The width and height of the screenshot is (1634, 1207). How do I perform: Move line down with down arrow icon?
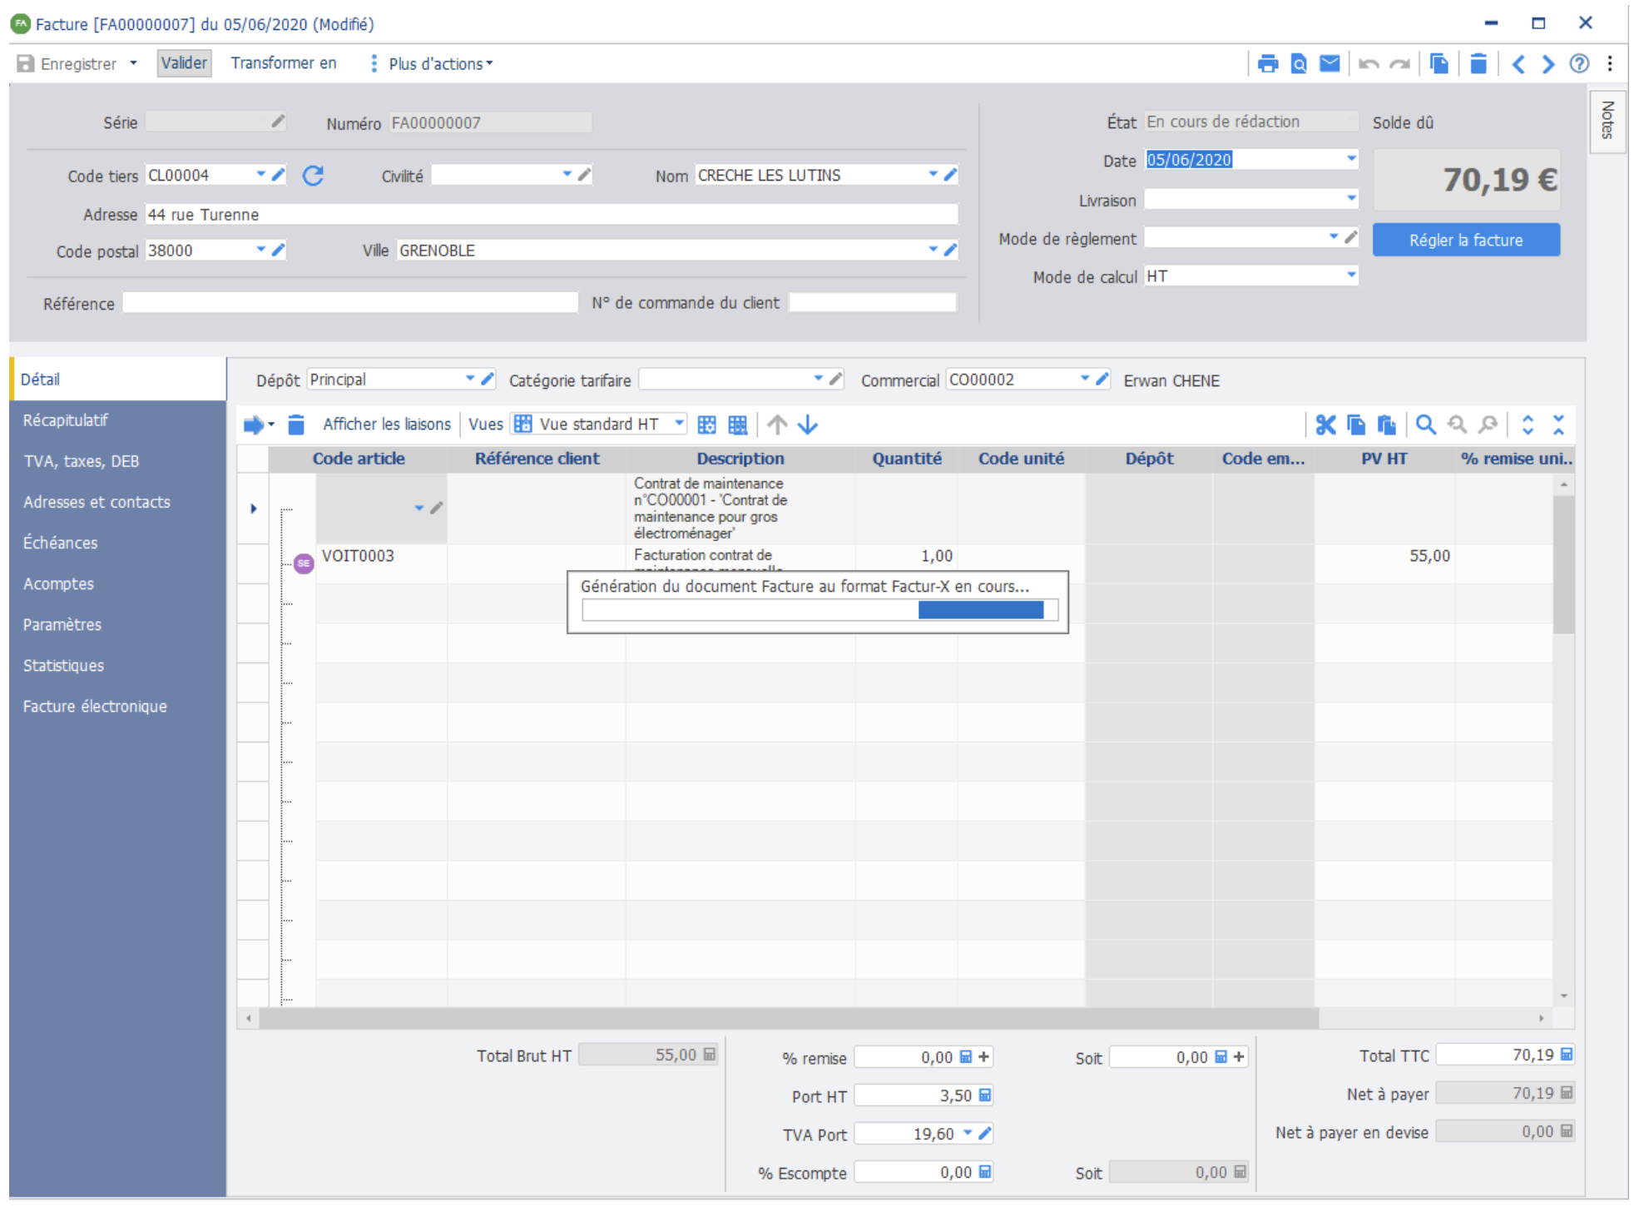coord(808,425)
